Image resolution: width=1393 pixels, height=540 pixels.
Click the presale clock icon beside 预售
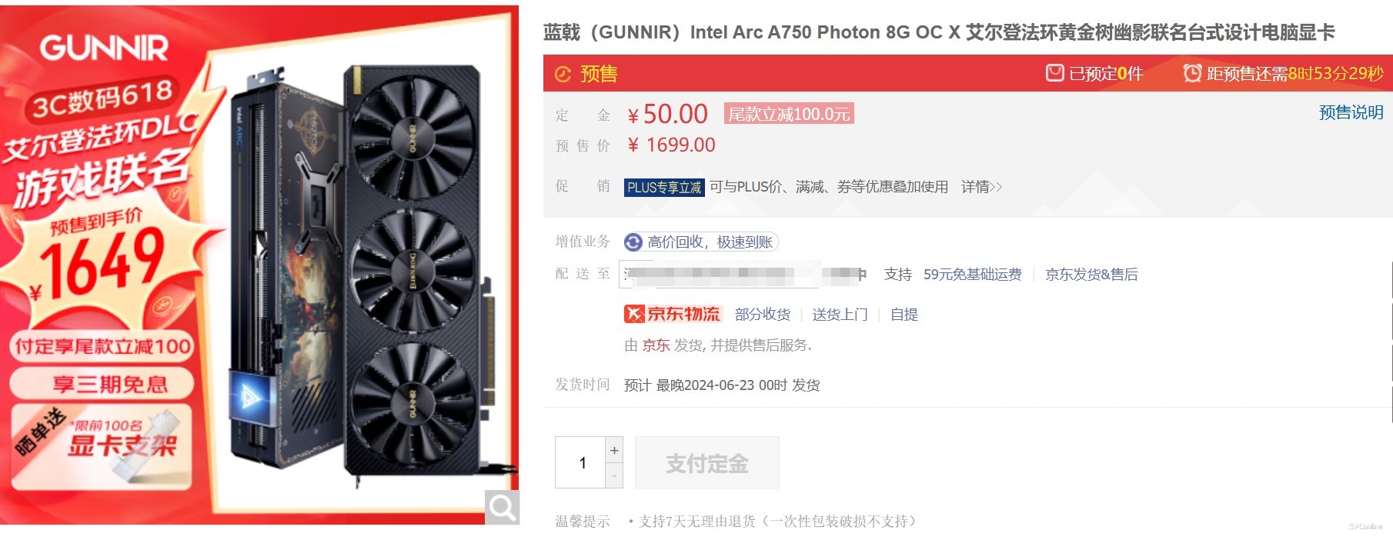(x=563, y=74)
